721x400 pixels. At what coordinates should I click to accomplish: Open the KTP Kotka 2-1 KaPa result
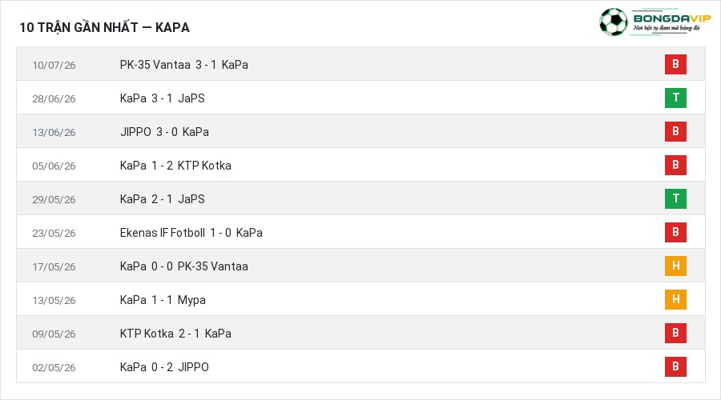coord(175,334)
